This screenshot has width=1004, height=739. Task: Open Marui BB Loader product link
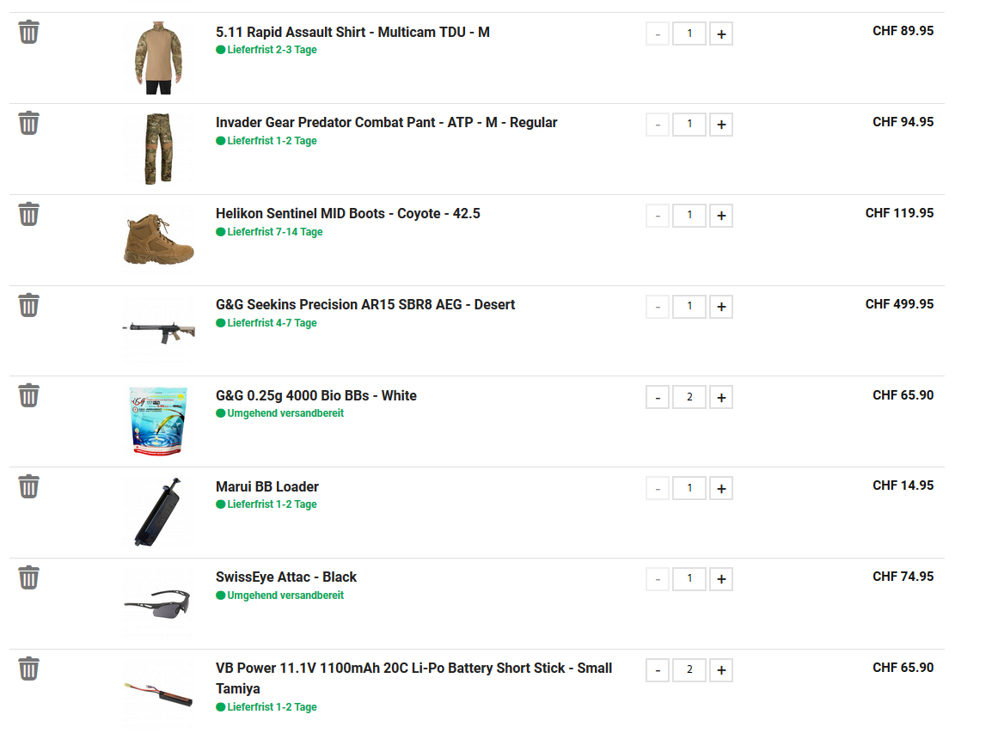267,487
